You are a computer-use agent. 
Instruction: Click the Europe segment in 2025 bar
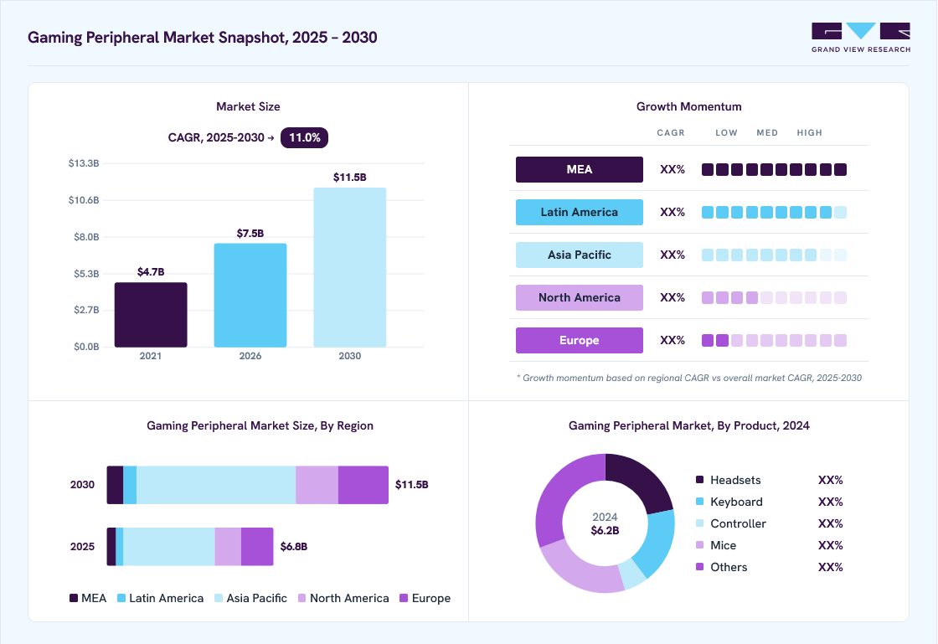(257, 547)
